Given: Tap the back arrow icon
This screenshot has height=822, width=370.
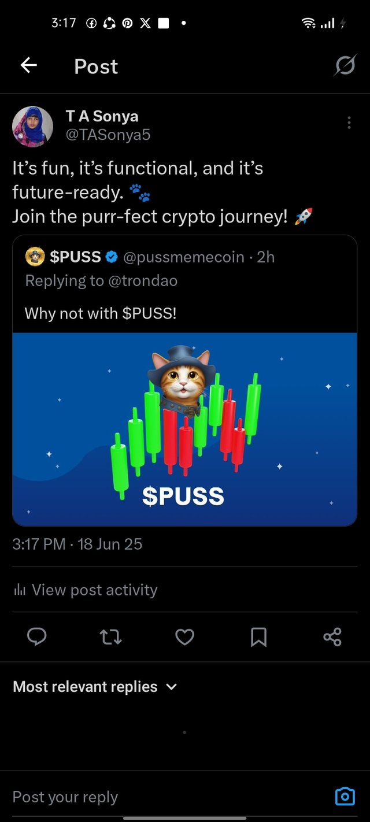Looking at the screenshot, I should pyautogui.click(x=28, y=66).
